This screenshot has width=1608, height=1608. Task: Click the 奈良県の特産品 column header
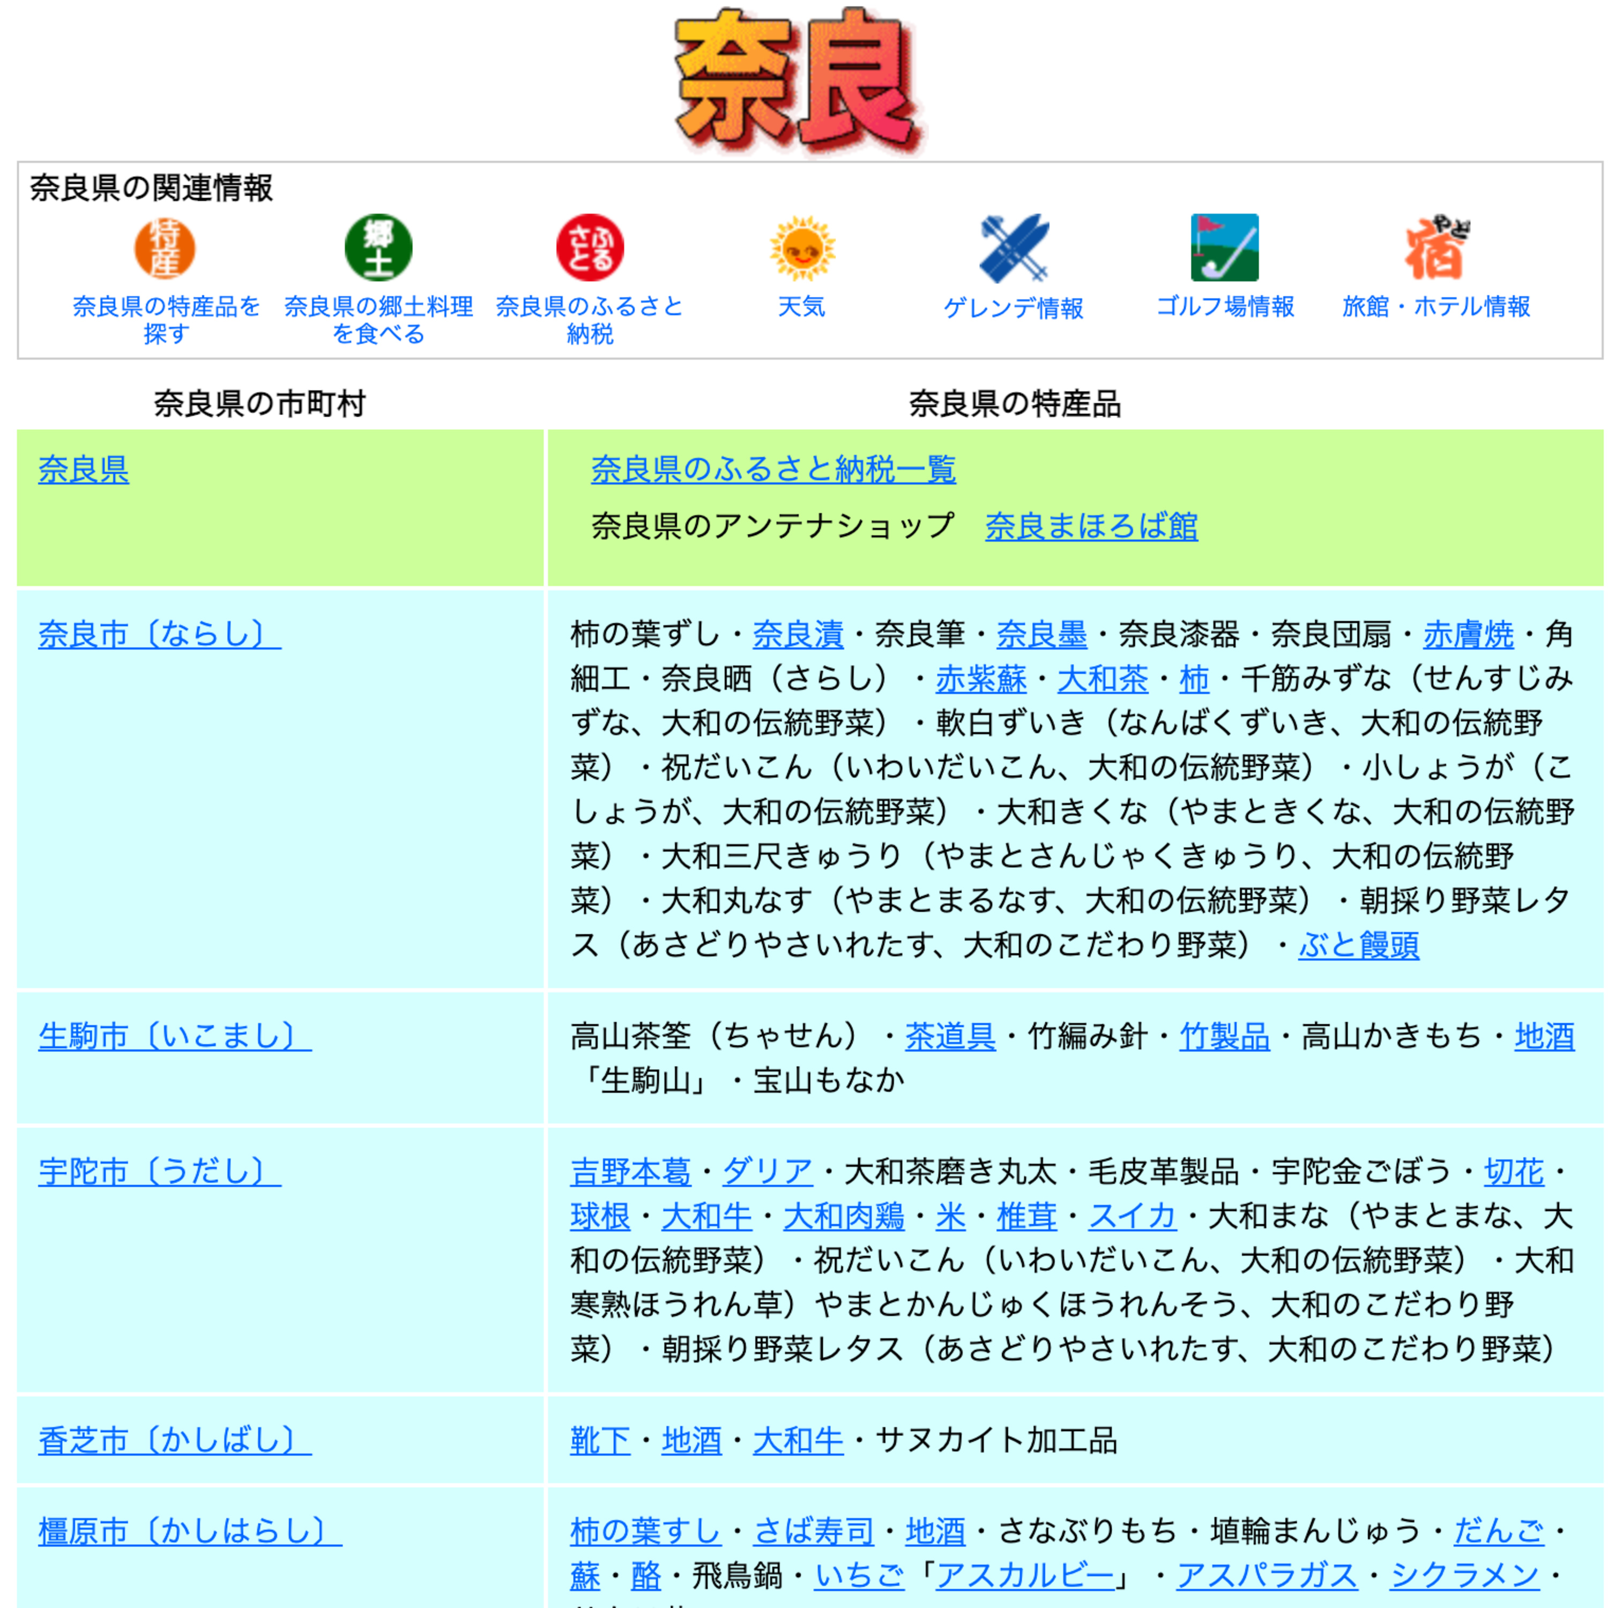pyautogui.click(x=1015, y=404)
